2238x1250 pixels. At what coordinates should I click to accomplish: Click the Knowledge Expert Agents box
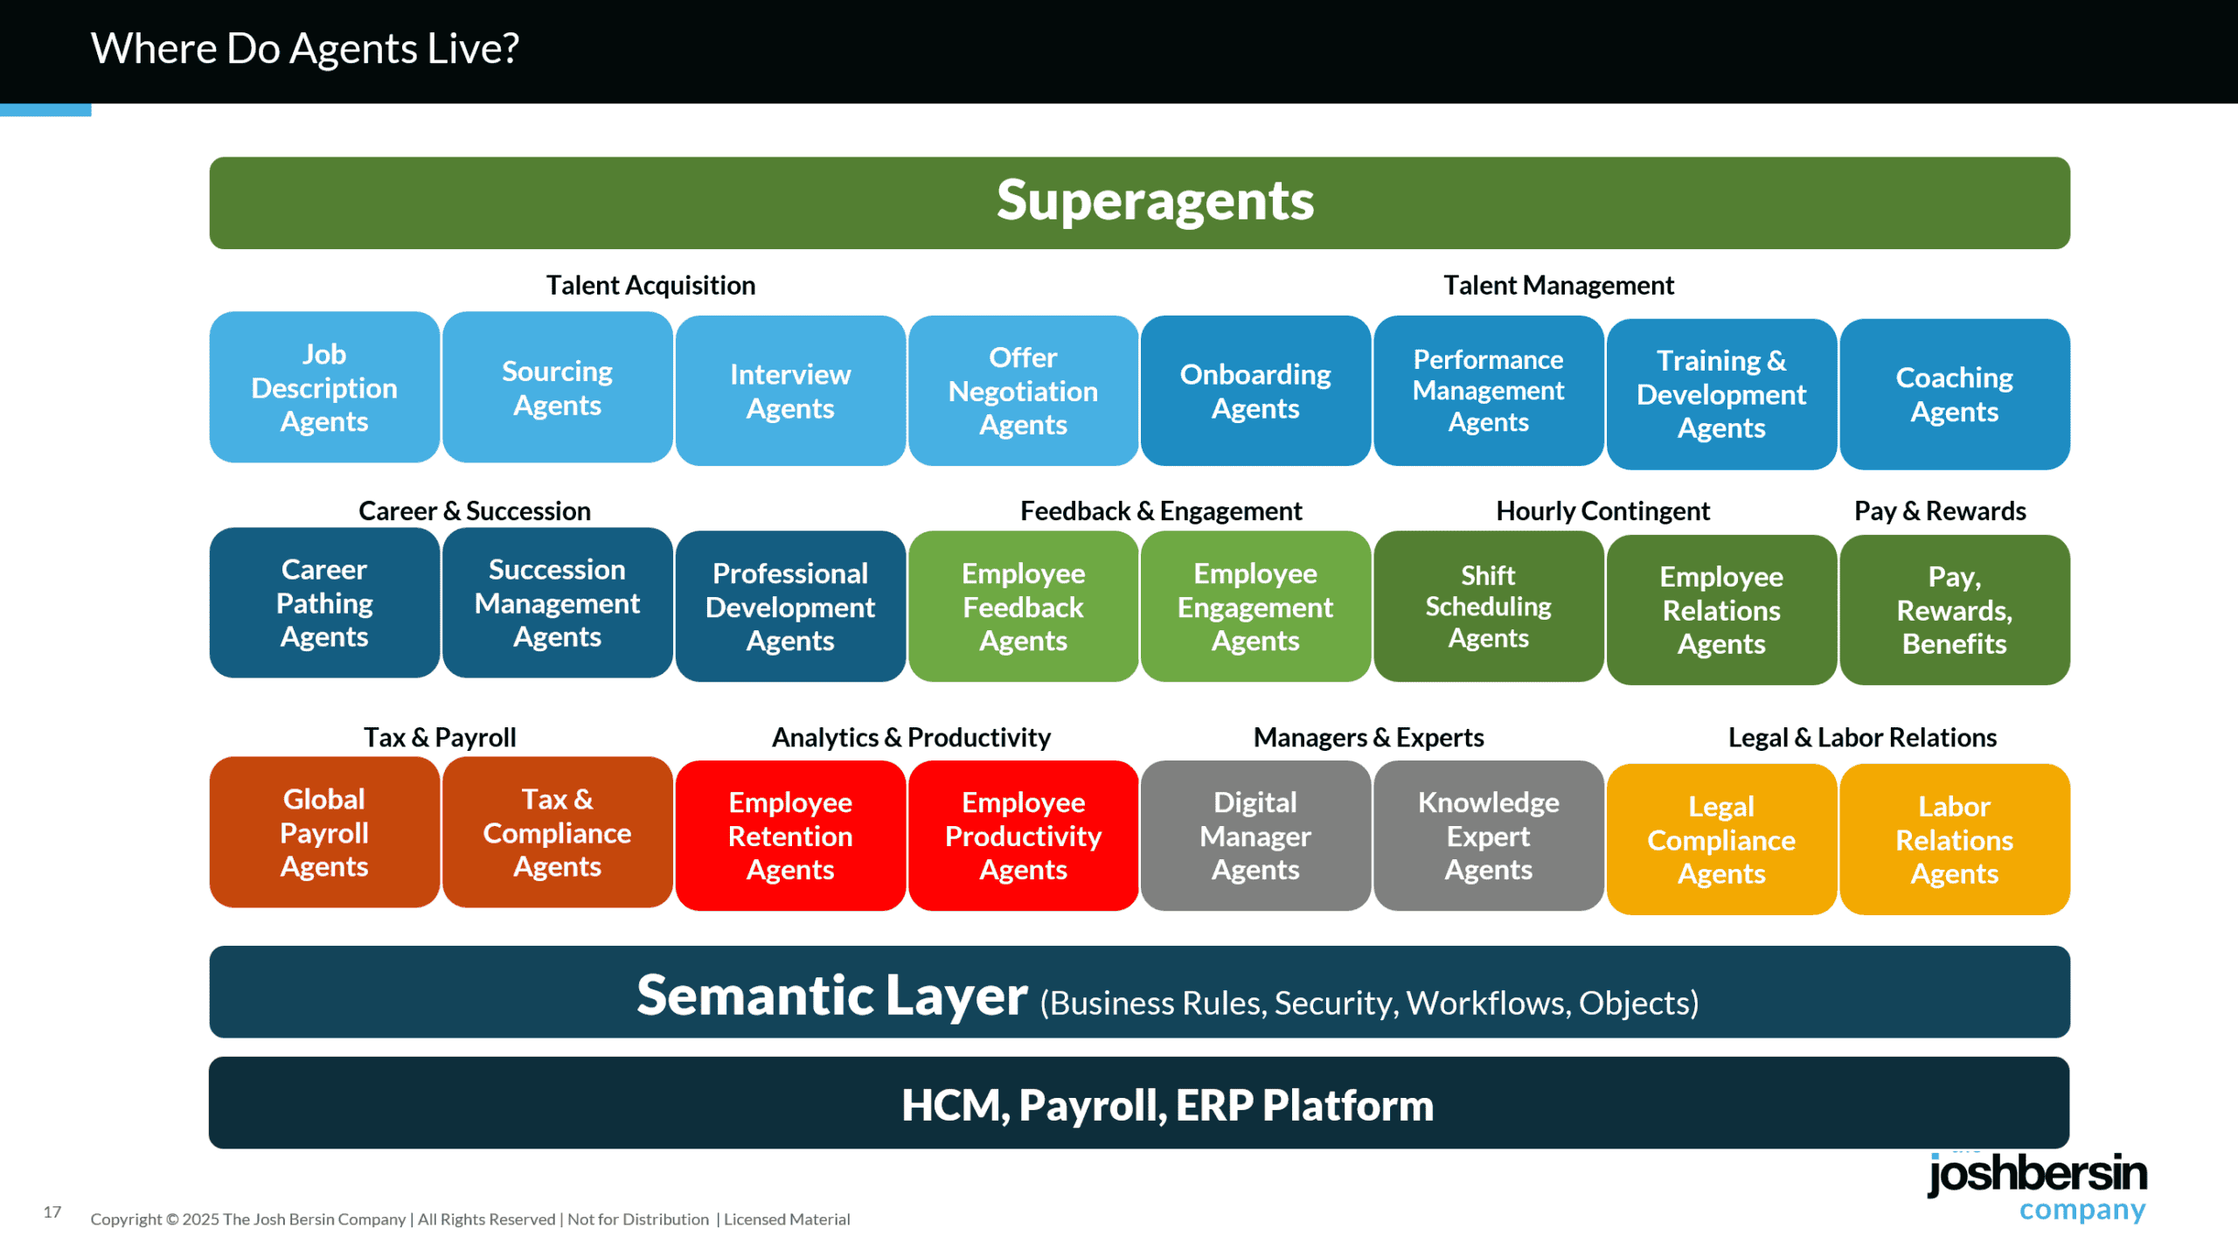1488,836
